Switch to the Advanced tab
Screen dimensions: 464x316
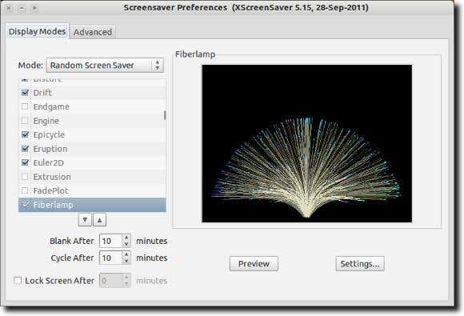tap(93, 32)
